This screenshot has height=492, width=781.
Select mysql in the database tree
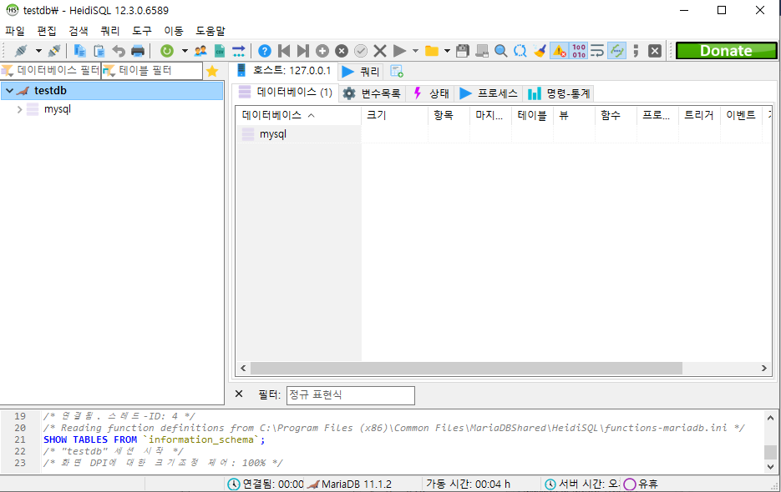(58, 109)
